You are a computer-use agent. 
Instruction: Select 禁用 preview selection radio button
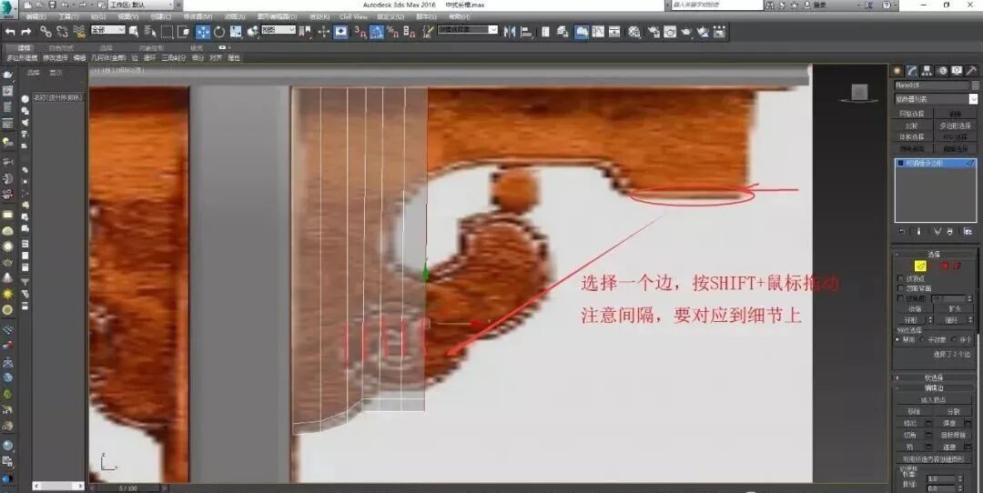[897, 339]
